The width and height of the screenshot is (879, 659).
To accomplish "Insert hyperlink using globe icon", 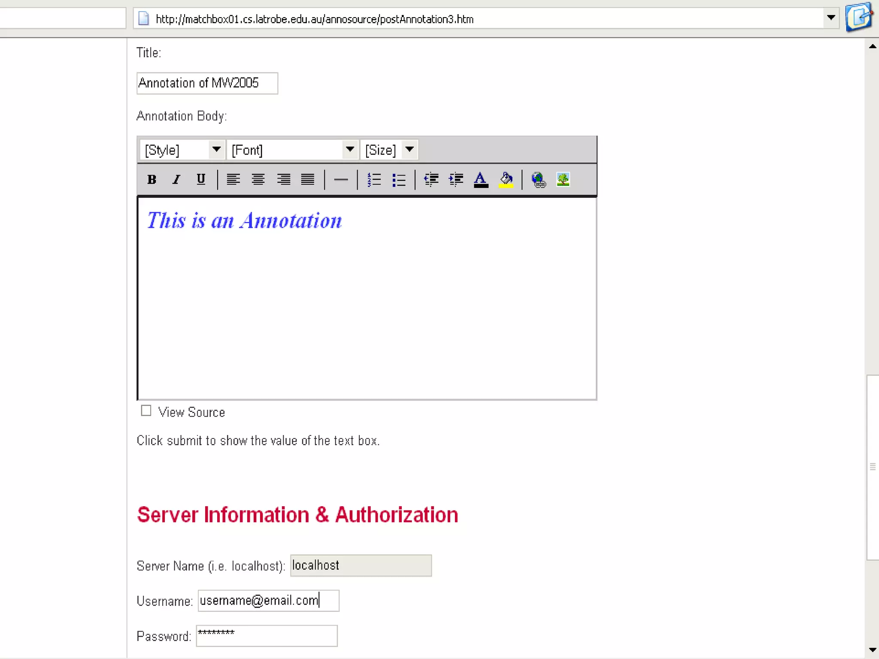I will [x=538, y=179].
